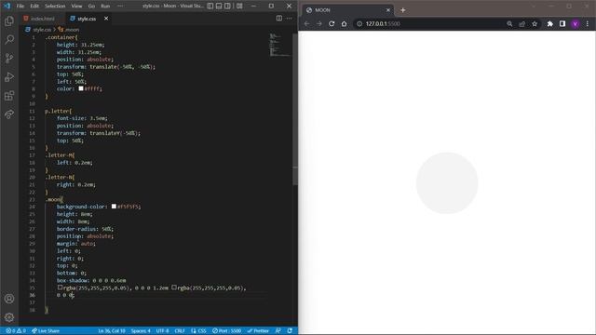Viewport: 596px width, 335px height.
Task: Open the Accounts icon in VS Code
Action: (x=9, y=299)
